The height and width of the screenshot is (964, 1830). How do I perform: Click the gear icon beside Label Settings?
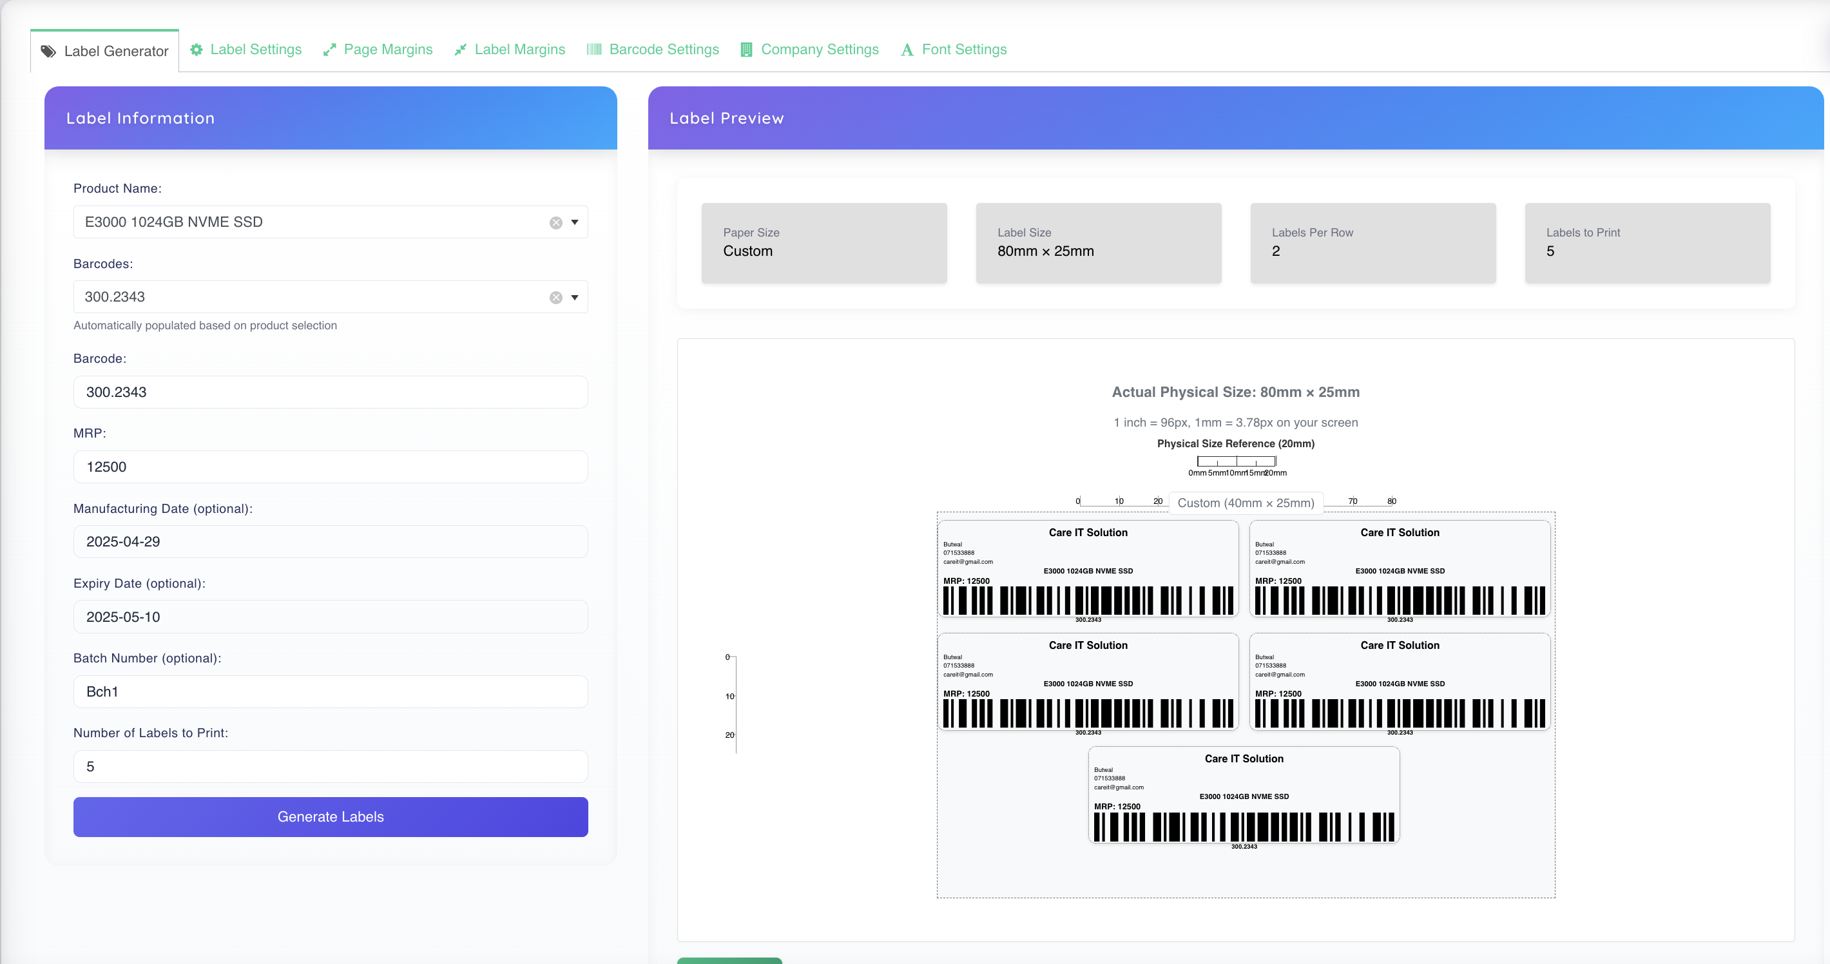(196, 50)
